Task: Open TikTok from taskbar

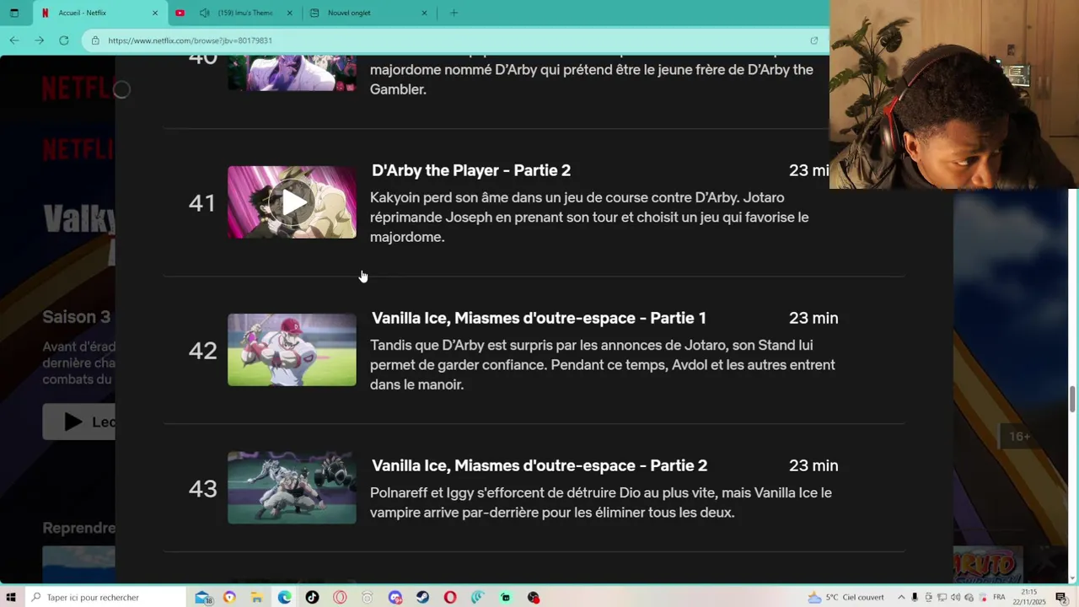Action: coord(312,597)
